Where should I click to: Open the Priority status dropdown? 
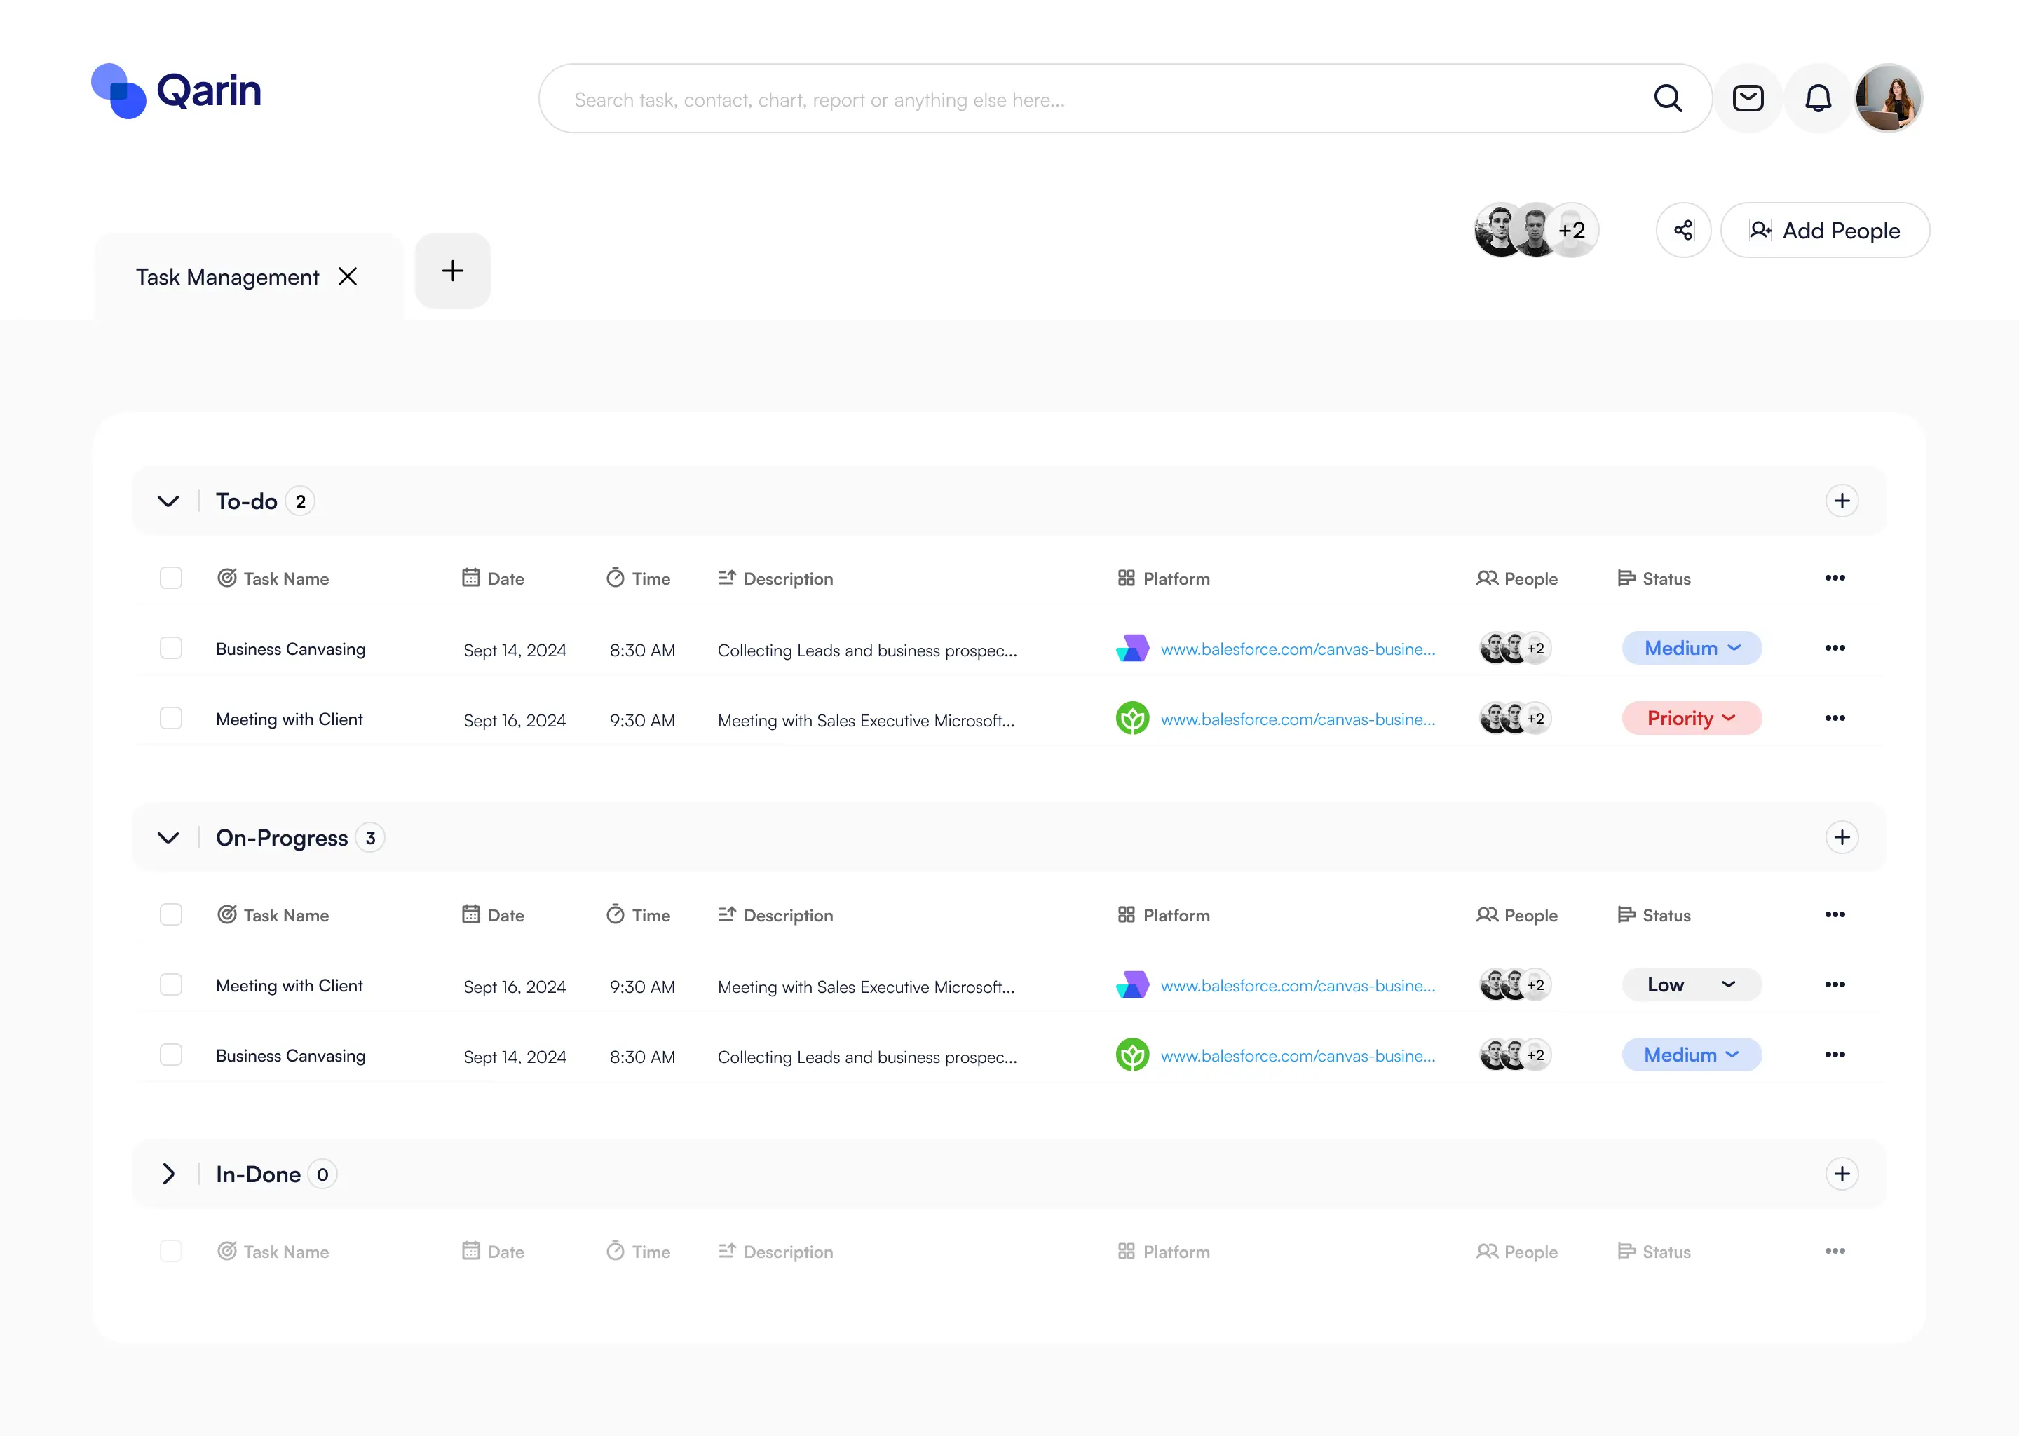(1691, 718)
